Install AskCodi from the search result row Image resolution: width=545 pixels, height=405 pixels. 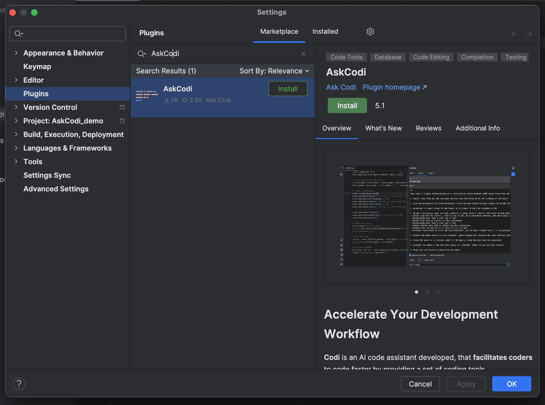(x=288, y=89)
